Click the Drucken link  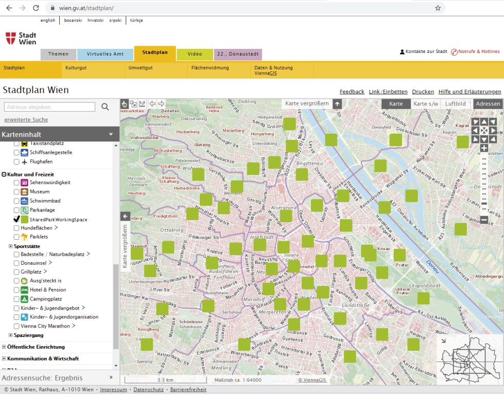pos(423,92)
